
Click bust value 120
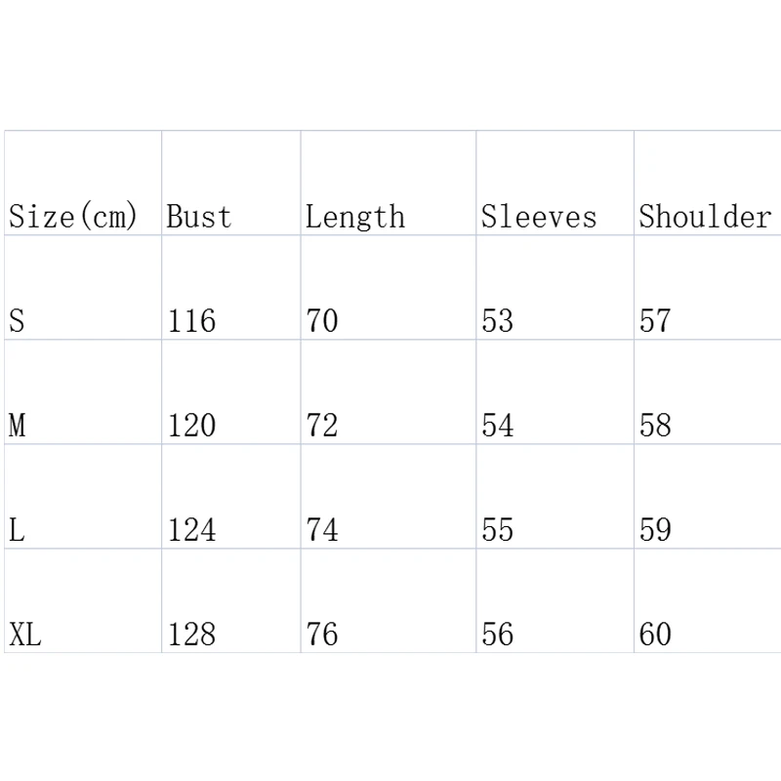(x=191, y=425)
